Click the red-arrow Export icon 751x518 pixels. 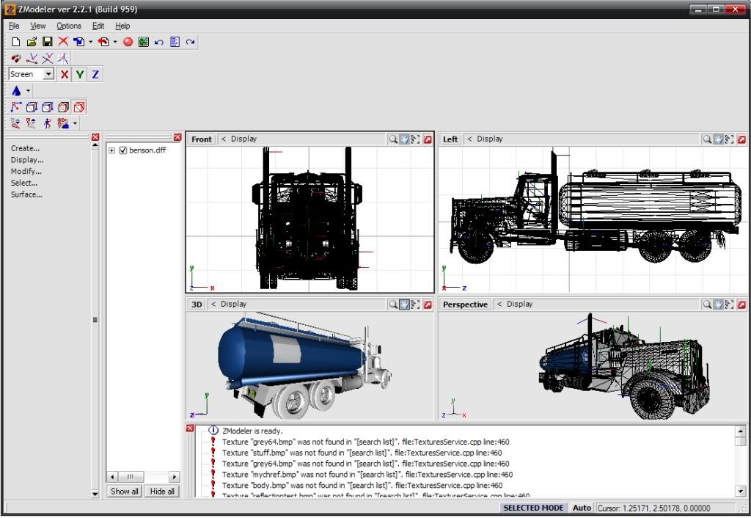[x=103, y=42]
